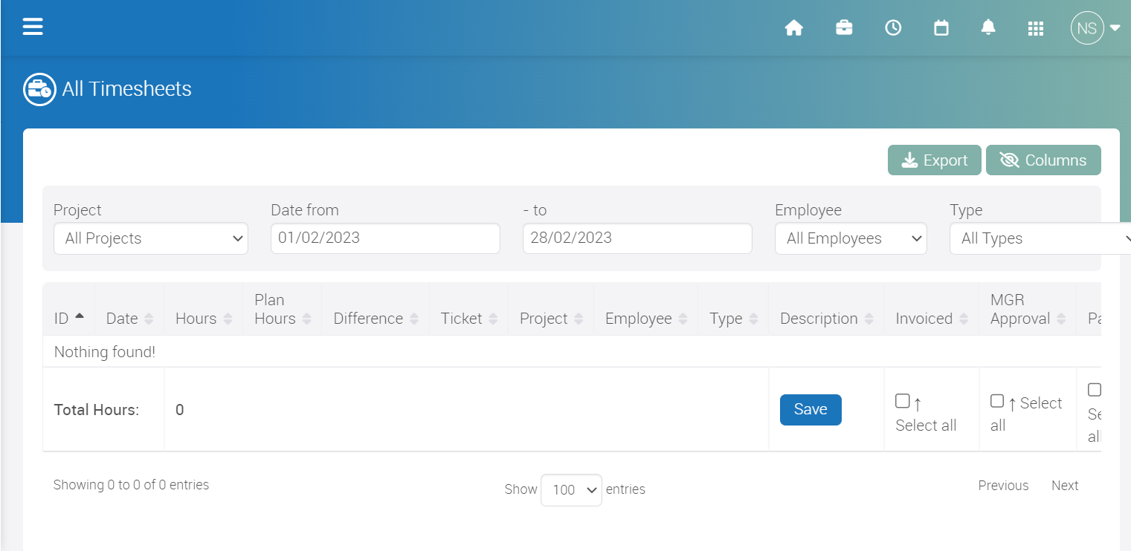Viewport: 1131px width, 551px height.
Task: View notifications via the bell icon
Action: pos(987,27)
